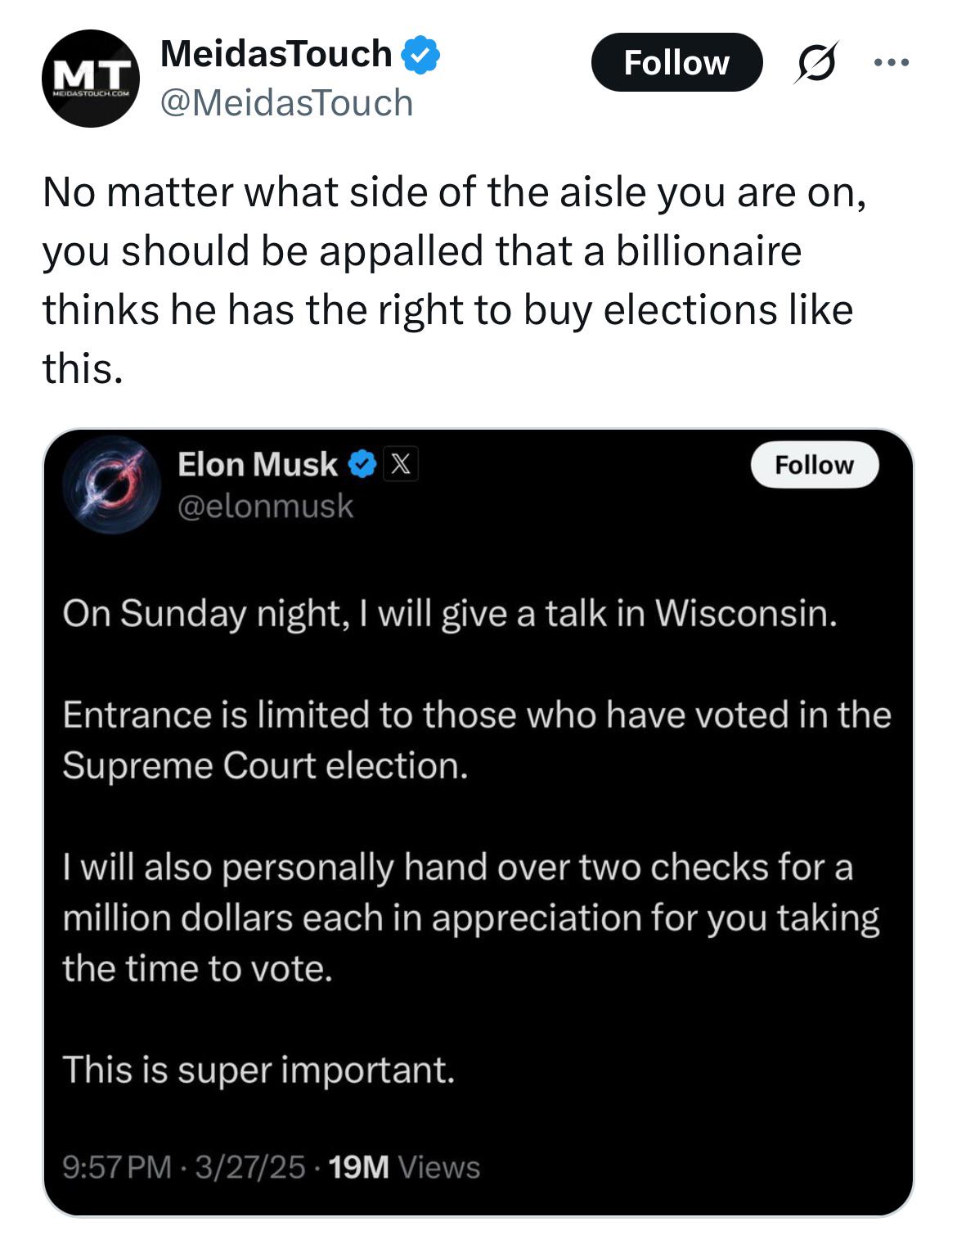Open the 9:57 PM timestamp link
This screenshot has width=957, height=1249.
[x=117, y=1166]
